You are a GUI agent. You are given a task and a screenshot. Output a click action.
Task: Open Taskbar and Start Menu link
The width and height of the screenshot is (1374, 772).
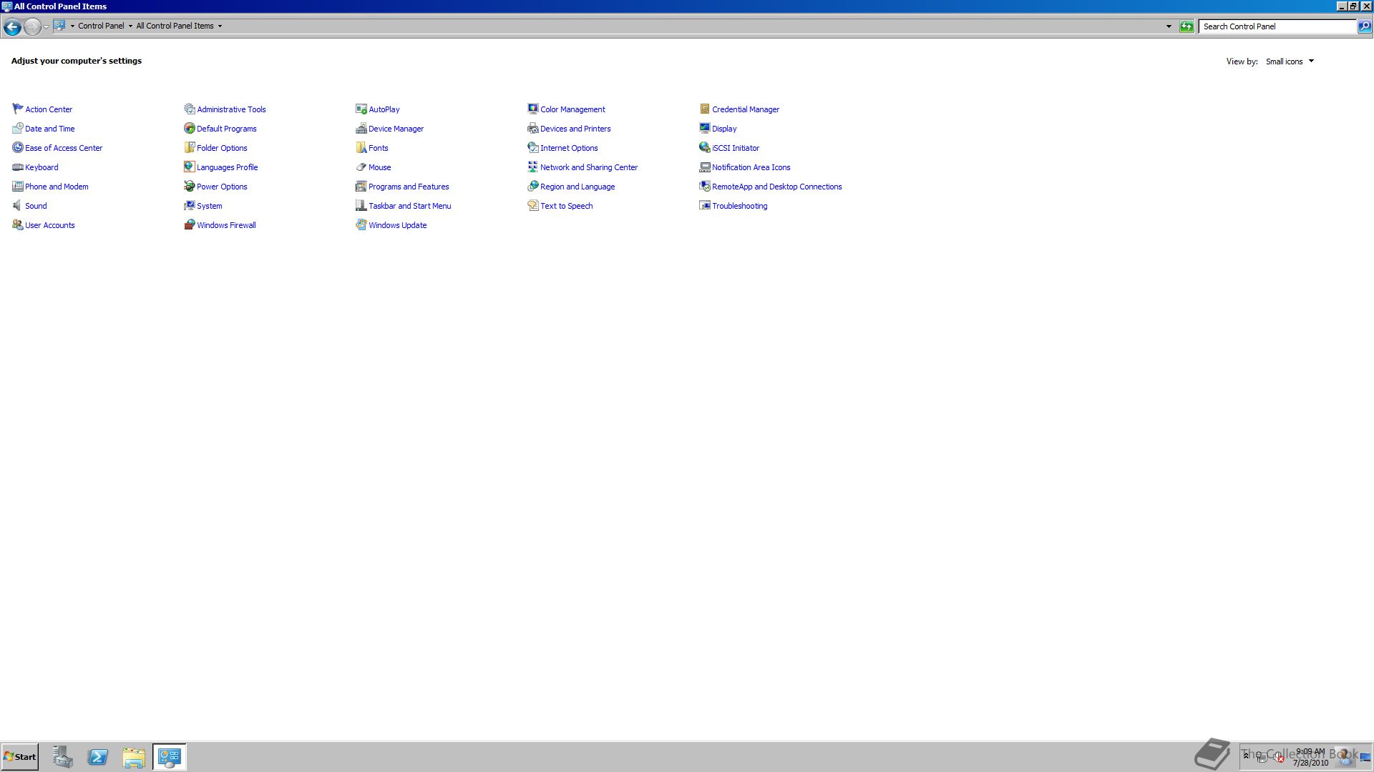(x=409, y=206)
